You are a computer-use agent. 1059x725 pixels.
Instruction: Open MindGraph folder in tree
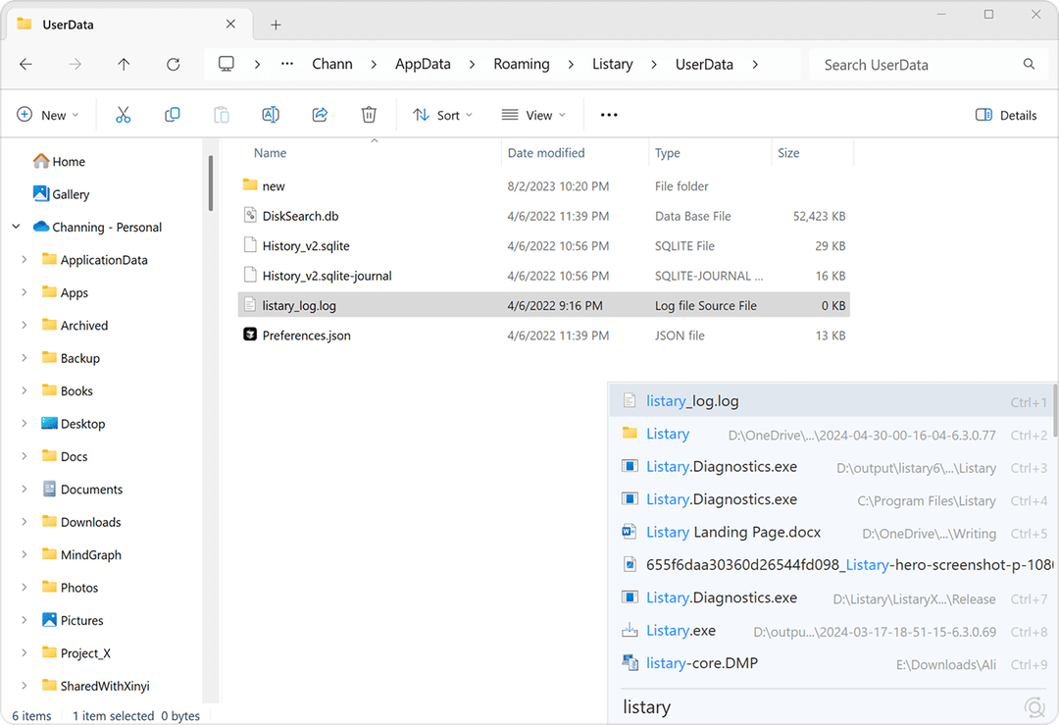pos(90,554)
